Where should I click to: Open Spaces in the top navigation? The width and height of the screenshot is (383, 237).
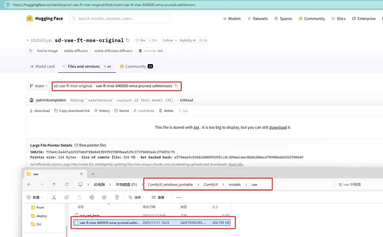[284, 19]
